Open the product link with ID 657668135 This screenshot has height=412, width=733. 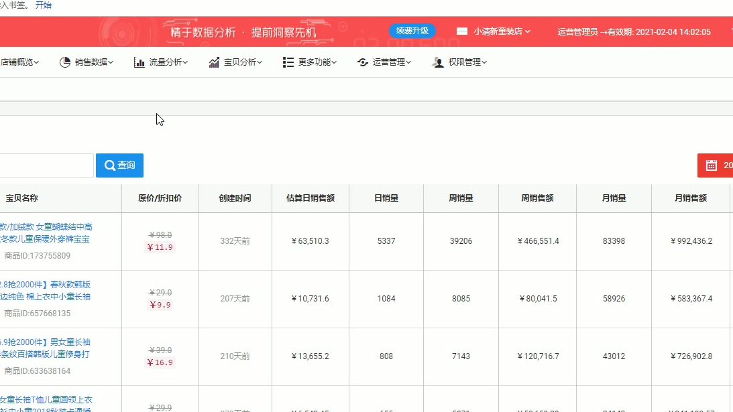coord(47,291)
